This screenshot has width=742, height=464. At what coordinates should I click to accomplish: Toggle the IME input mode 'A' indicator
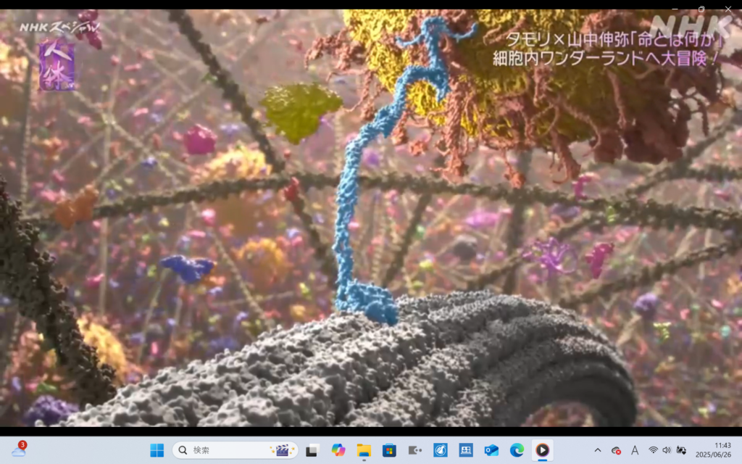(635, 450)
